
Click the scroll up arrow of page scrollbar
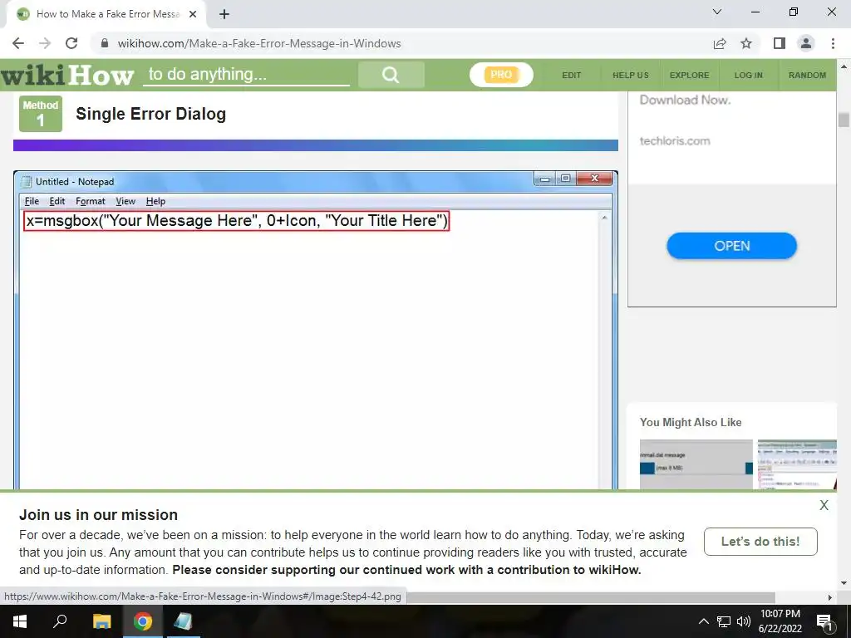[844, 66]
